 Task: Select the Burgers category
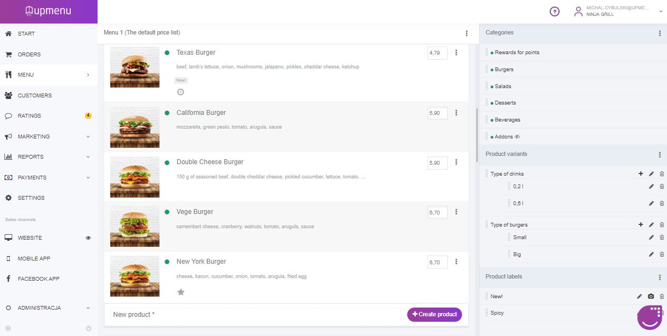click(x=504, y=69)
